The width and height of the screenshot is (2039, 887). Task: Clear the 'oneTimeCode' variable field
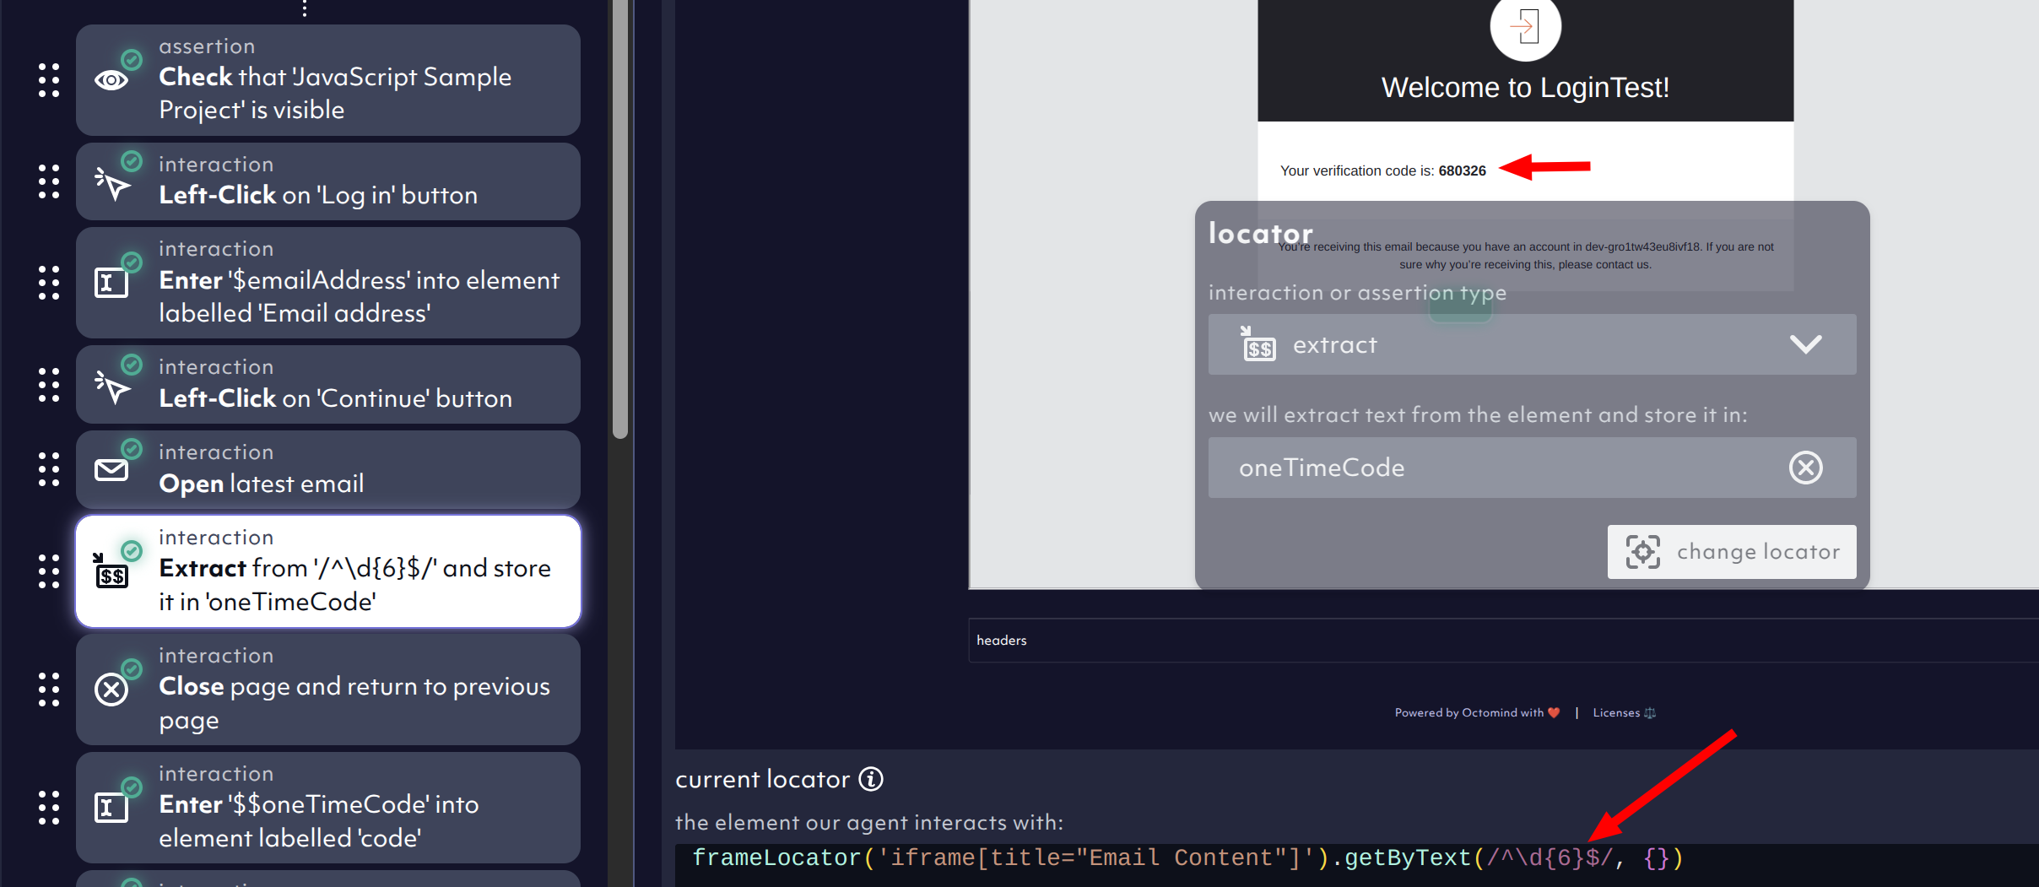pyautogui.click(x=1806, y=468)
